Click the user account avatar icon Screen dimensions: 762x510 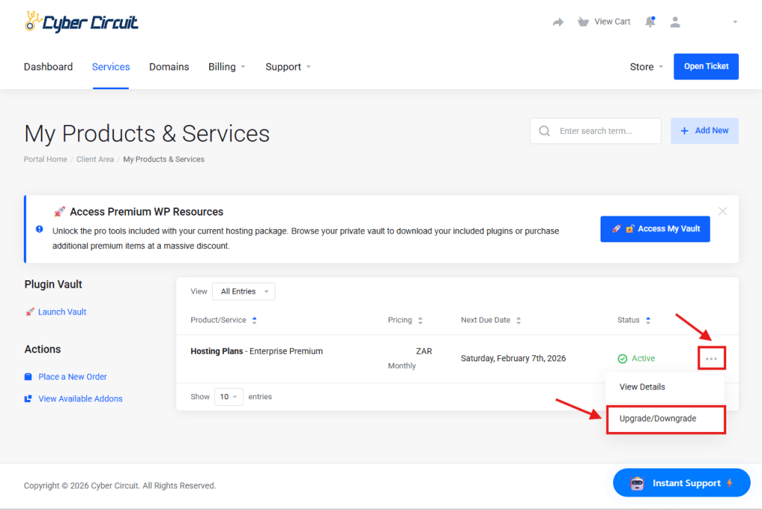pos(675,22)
